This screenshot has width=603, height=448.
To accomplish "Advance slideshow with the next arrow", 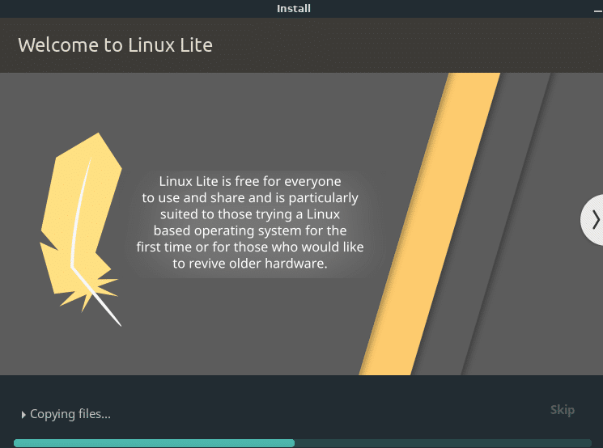I will coord(594,220).
